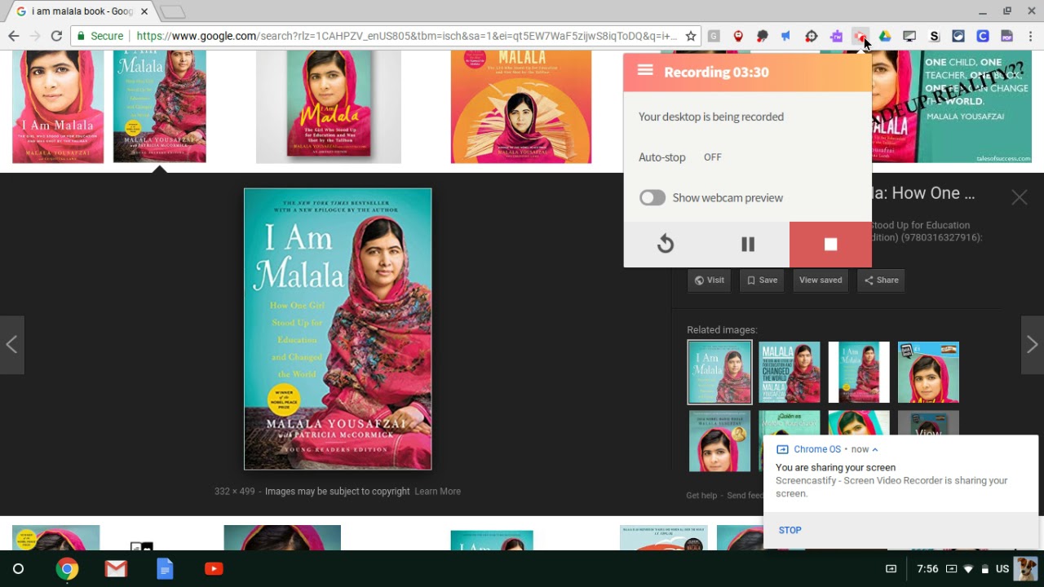Bookmark this page with the star icon
Screen dimensions: 1044x587
pos(691,36)
